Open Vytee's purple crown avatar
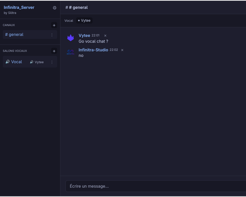The width and height of the screenshot is (246, 197). click(70, 37)
